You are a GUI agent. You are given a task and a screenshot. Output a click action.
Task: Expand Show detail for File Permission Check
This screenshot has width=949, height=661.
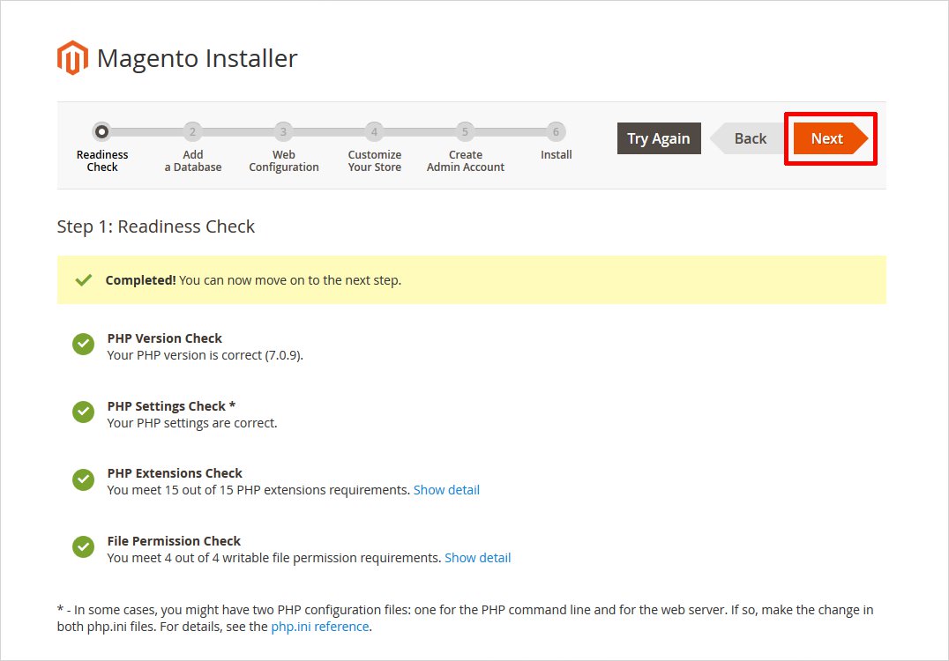pos(477,558)
